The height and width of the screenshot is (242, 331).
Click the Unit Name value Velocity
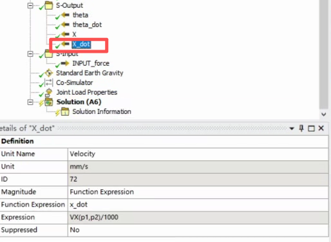point(198,154)
